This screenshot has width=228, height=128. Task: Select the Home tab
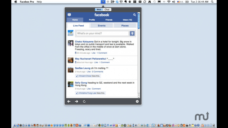point(75,20)
